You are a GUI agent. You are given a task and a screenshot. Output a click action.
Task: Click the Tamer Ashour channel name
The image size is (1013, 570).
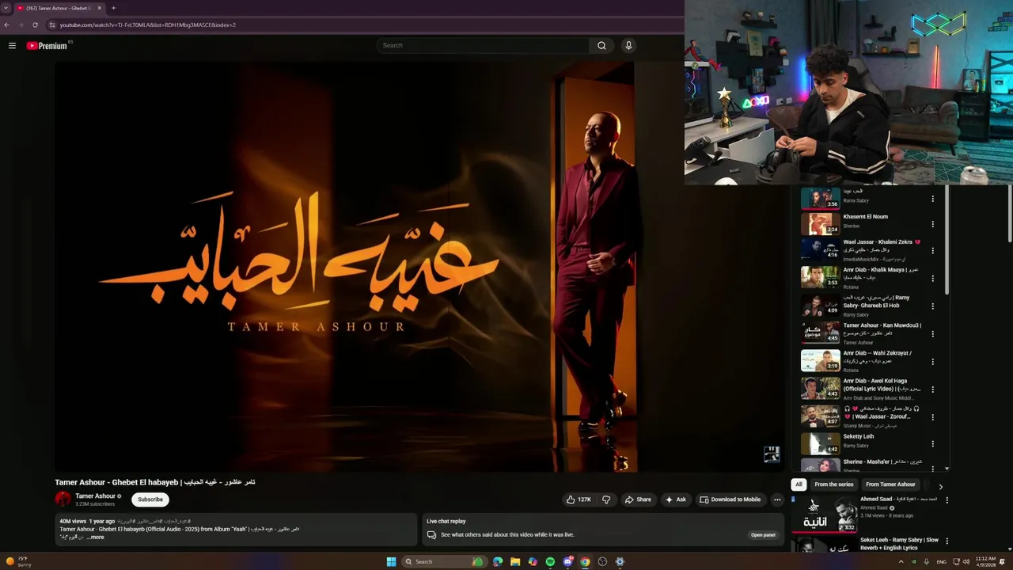point(95,496)
